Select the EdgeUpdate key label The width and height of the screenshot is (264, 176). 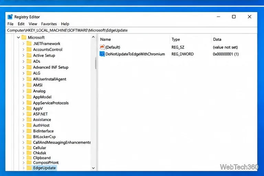tap(44, 168)
